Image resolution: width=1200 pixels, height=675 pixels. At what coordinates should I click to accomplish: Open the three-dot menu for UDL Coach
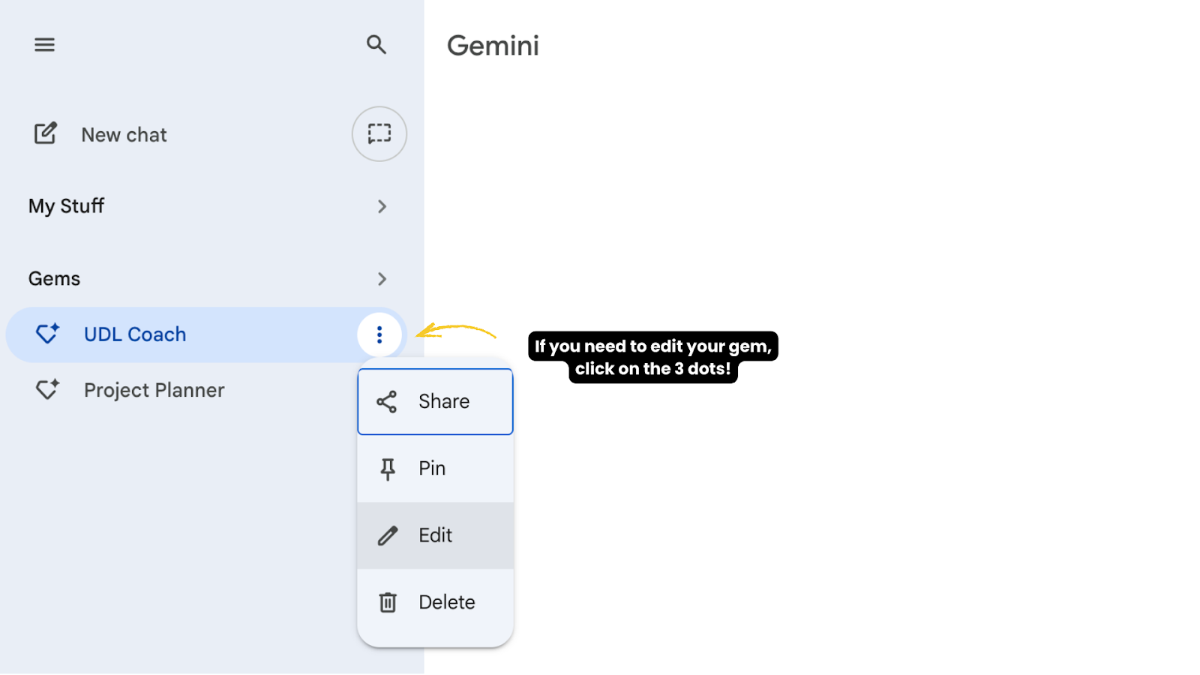tap(379, 334)
